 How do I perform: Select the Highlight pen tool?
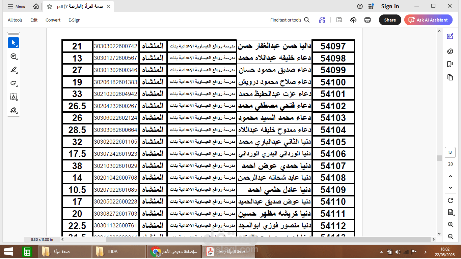[x=13, y=70]
